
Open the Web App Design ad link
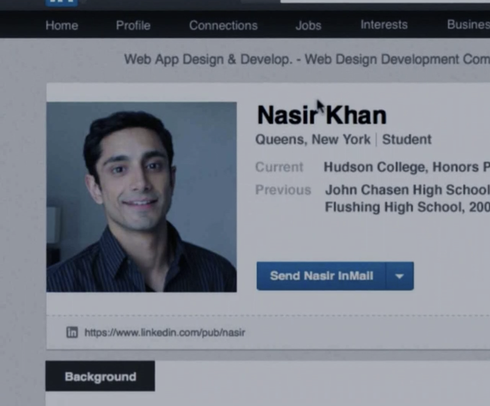(306, 59)
